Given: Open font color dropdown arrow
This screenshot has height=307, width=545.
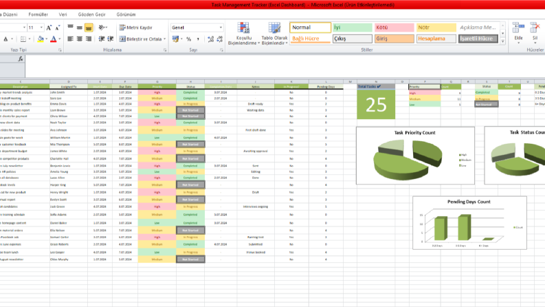Looking at the screenshot, I should [60, 39].
